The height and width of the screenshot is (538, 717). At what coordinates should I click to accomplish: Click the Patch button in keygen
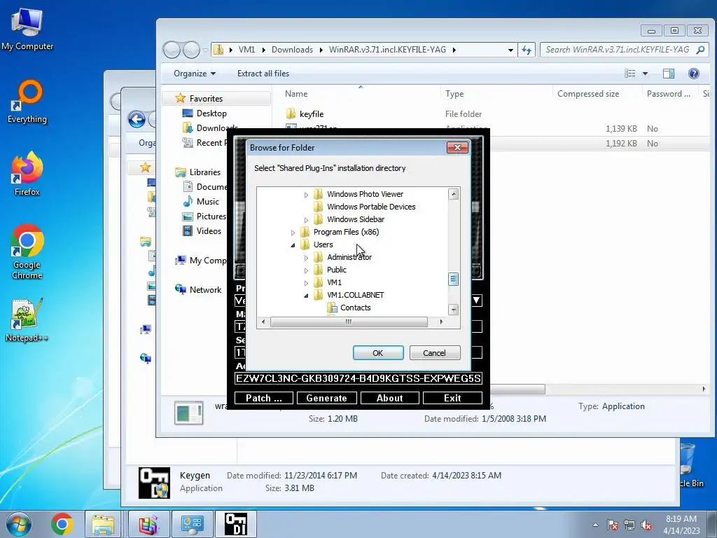click(264, 398)
